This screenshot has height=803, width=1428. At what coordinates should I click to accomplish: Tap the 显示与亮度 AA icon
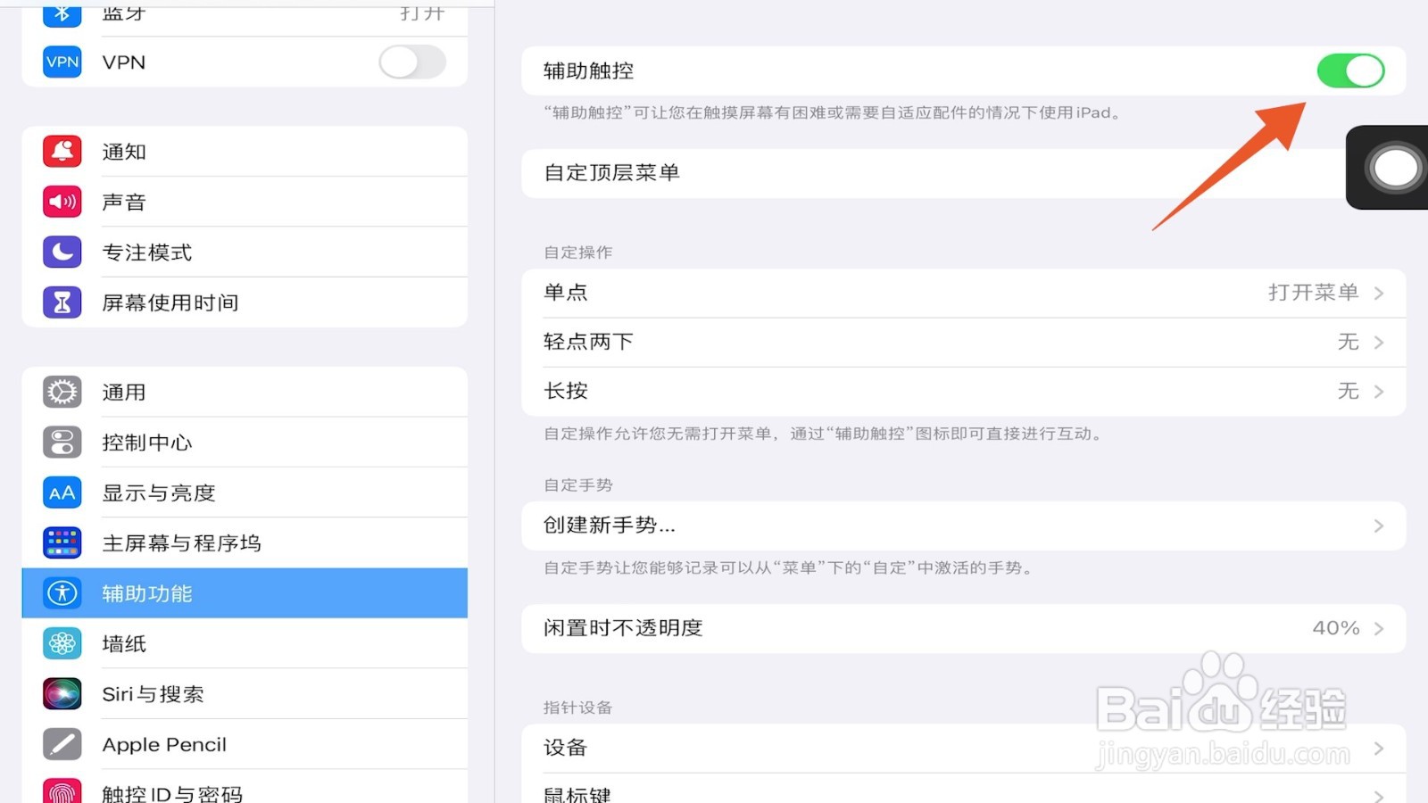[62, 493]
